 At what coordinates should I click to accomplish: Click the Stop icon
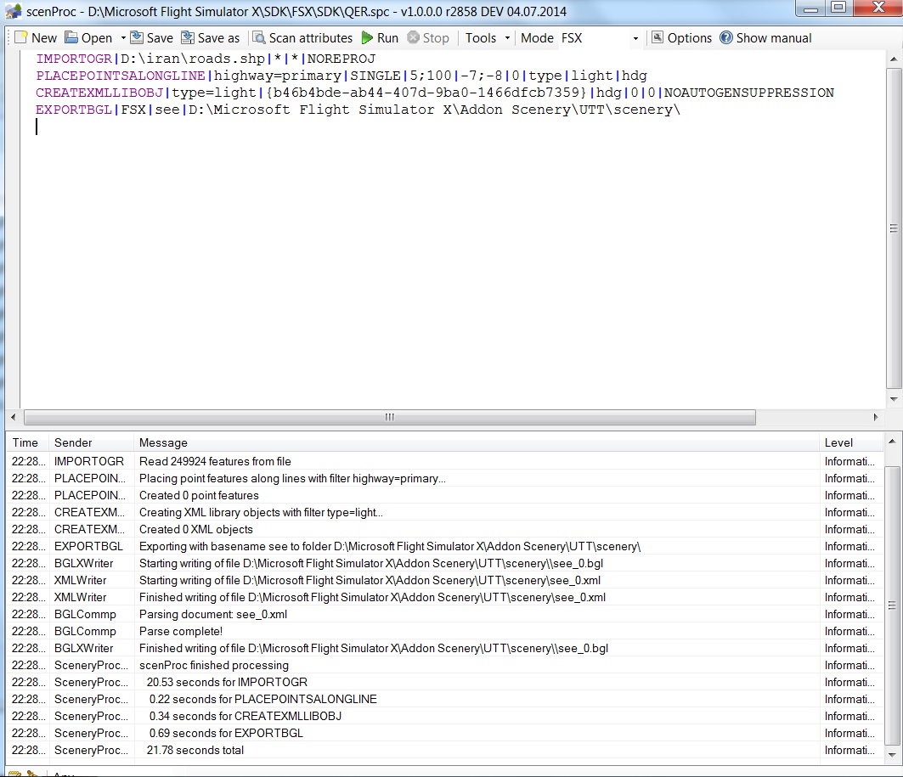pyautogui.click(x=413, y=37)
